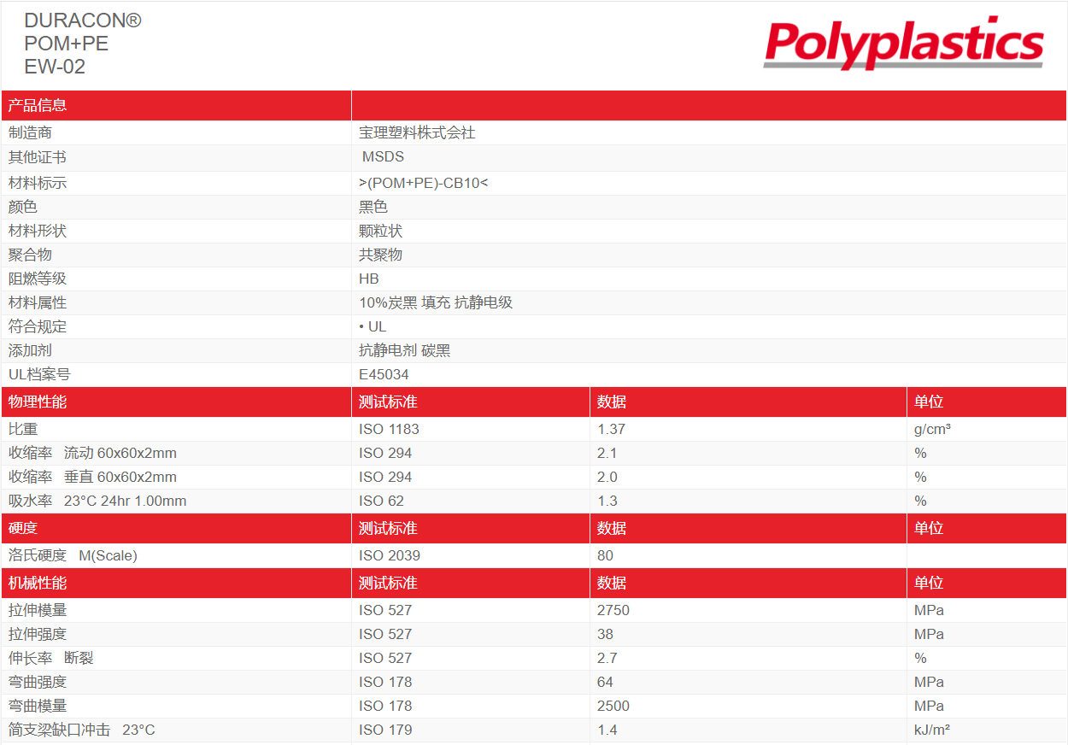The height and width of the screenshot is (745, 1068).
Task: Select manufacturer name 宝理塑料株式会社
Action: point(417,133)
